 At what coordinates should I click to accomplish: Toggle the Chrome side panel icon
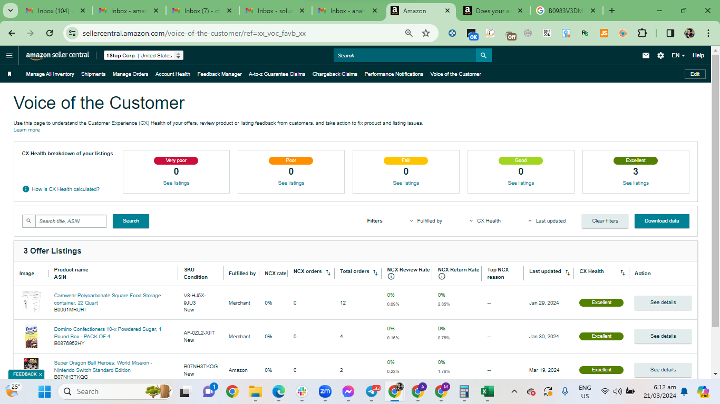[670, 33]
